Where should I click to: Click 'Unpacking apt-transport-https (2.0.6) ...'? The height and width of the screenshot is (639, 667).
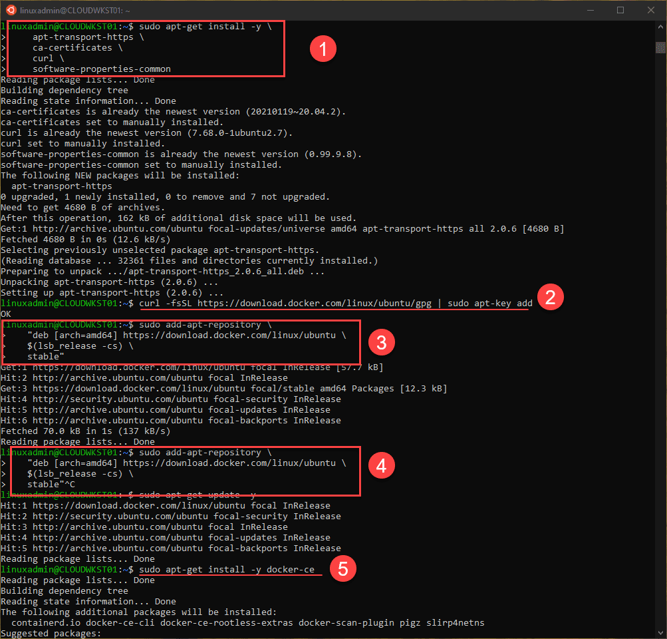tap(109, 282)
